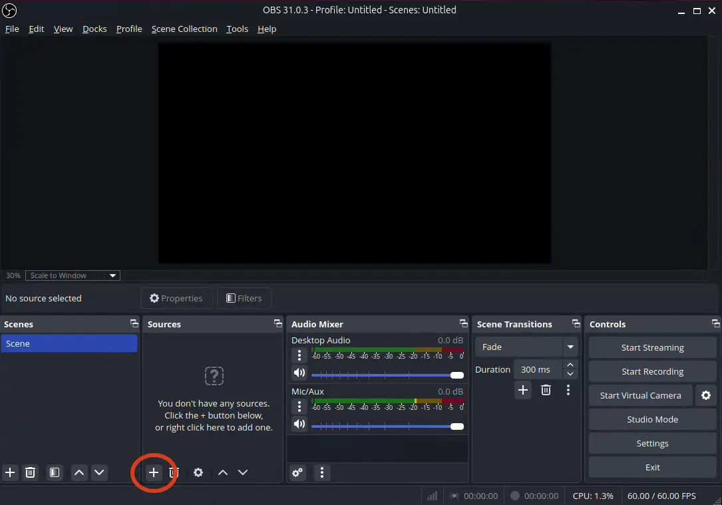Open the View menu
722x505 pixels.
click(63, 29)
